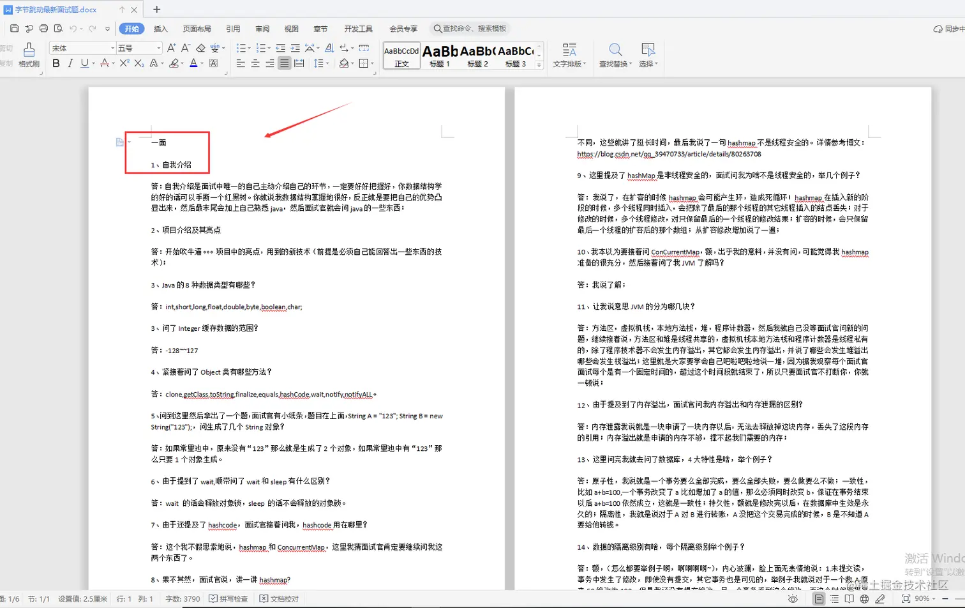Viewport: 965px width, 608px height.
Task: Open the 文字排版 dropdown
Action: (569, 55)
